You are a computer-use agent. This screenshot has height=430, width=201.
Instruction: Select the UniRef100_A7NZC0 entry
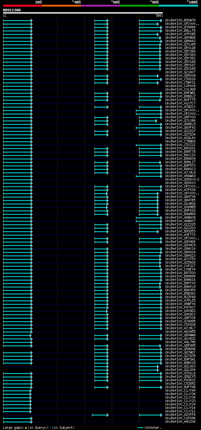[180, 107]
